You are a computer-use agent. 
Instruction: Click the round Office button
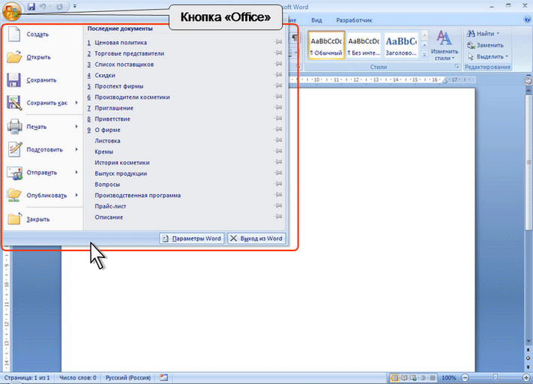point(11,10)
